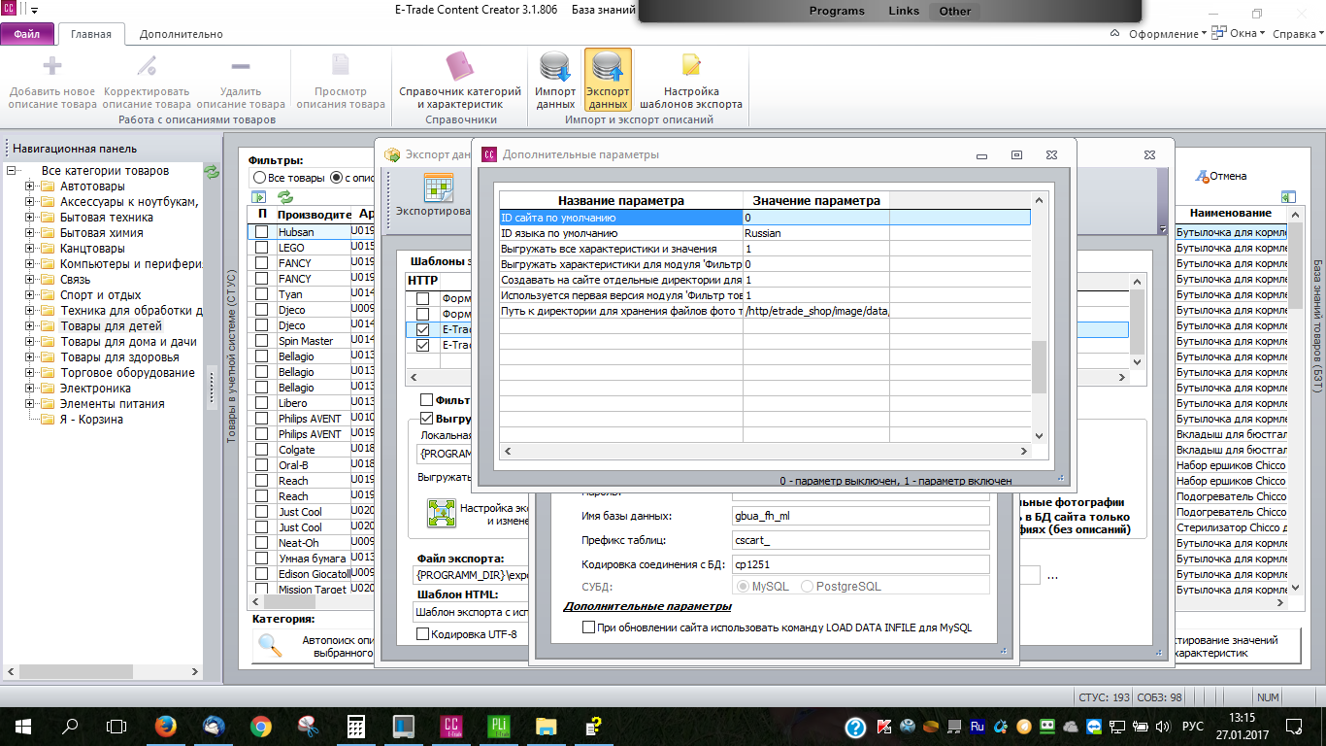Expand the Бытовая техника category
1326x746 pixels.
click(30, 218)
